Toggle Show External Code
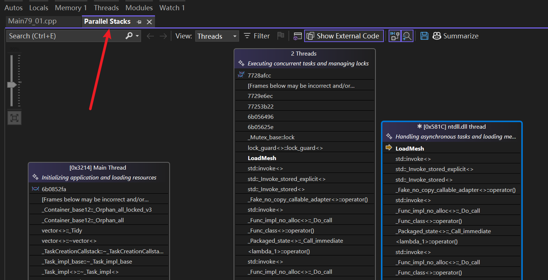548x280 pixels. 344,36
